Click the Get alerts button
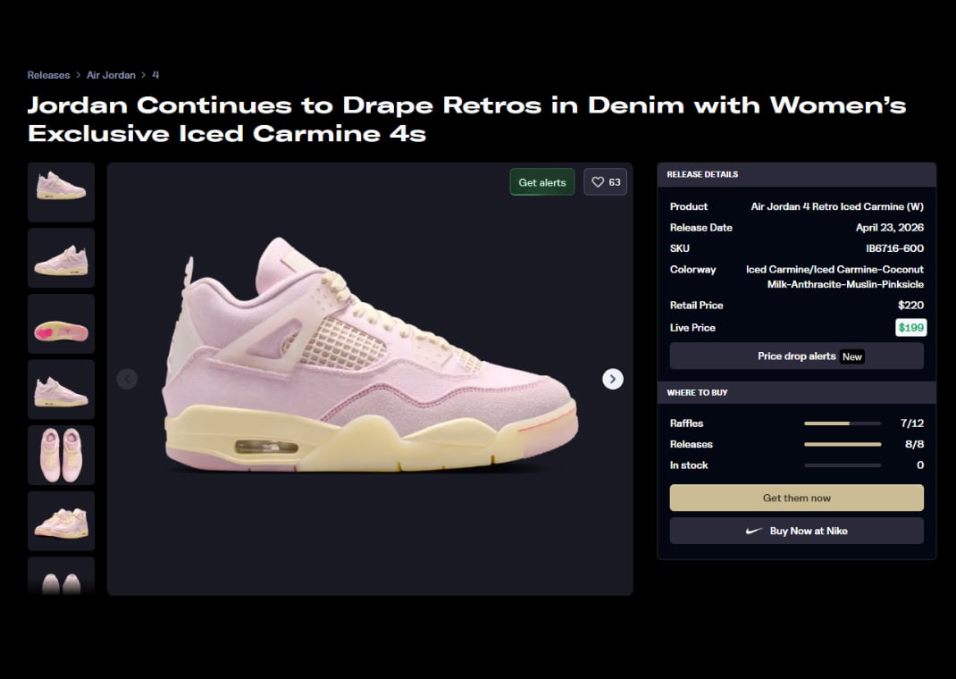The width and height of the screenshot is (956, 679). (542, 181)
